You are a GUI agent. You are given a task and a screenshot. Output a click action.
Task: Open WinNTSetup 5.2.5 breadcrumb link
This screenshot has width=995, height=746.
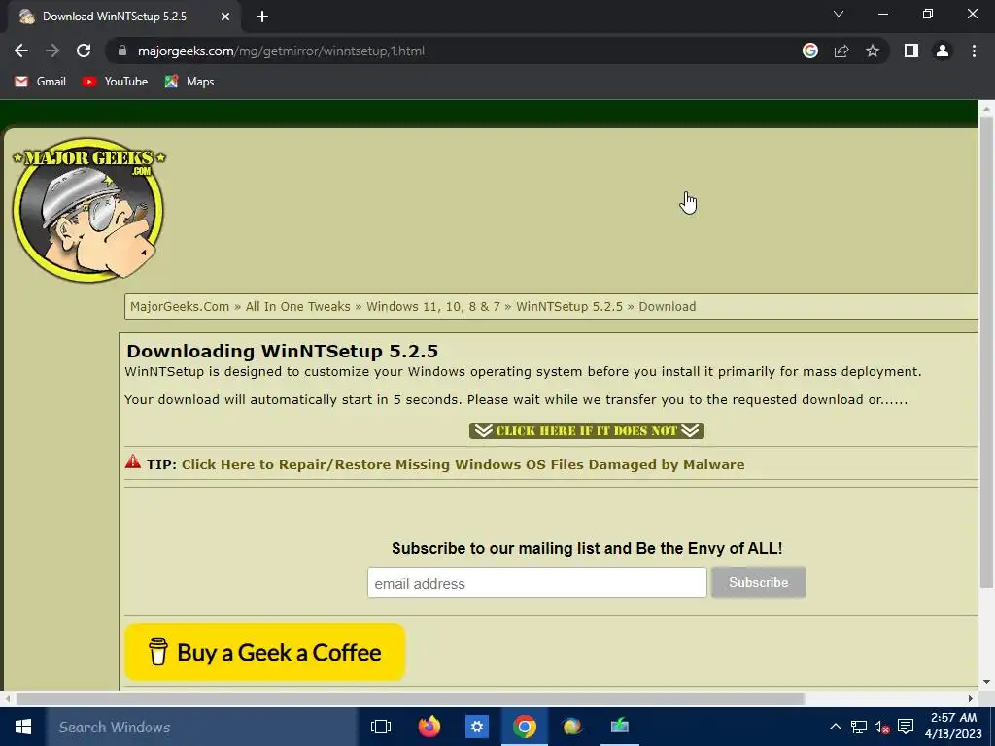(569, 306)
